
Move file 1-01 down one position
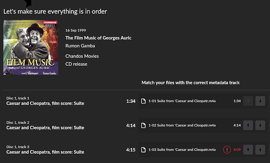tap(260, 101)
